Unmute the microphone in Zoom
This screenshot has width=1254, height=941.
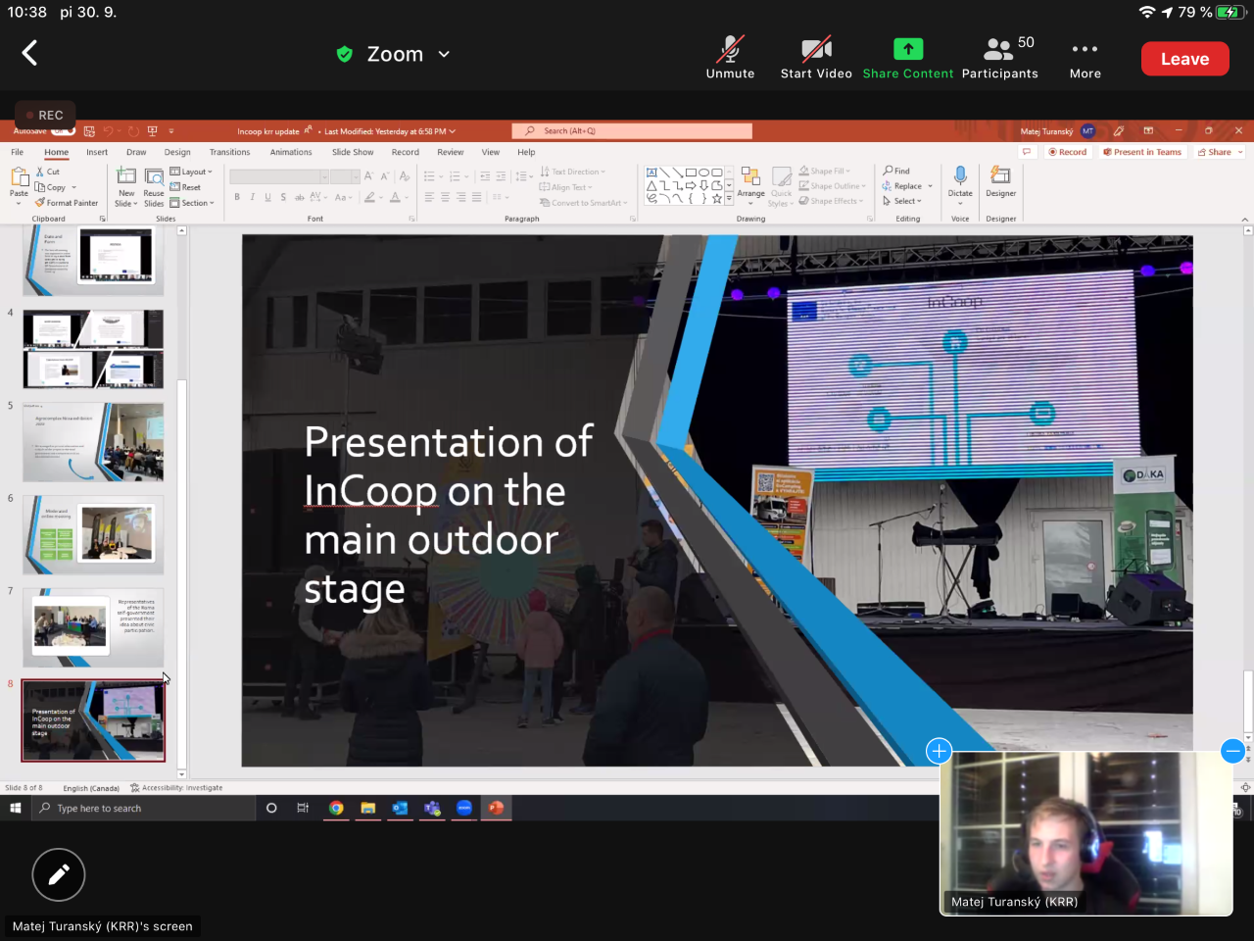pos(730,58)
